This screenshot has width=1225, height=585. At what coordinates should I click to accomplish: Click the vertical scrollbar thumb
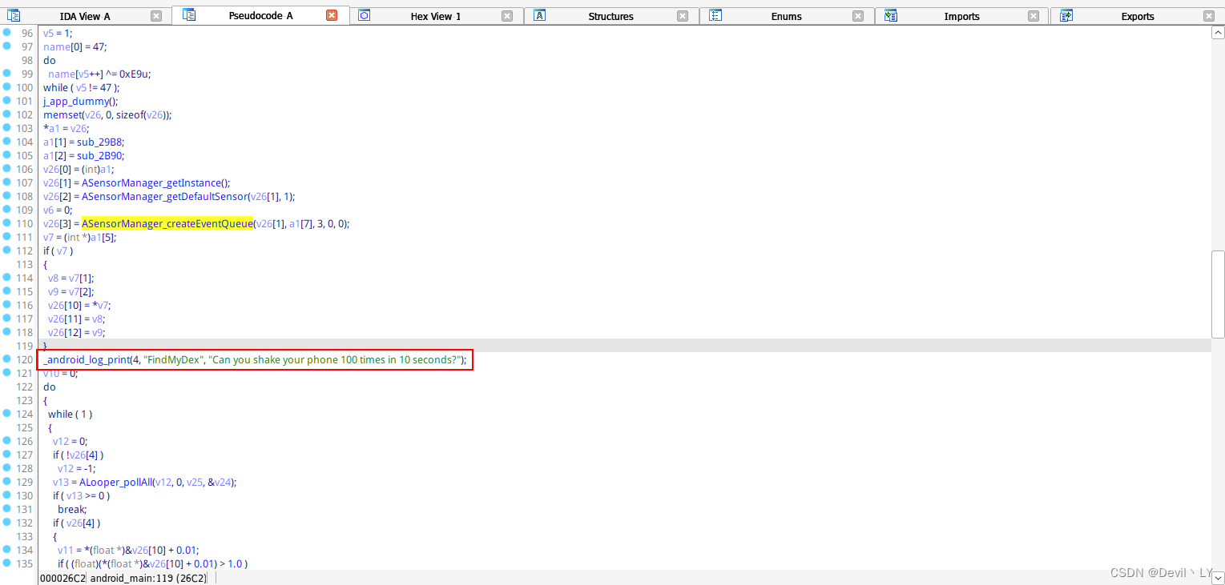[1218, 294]
